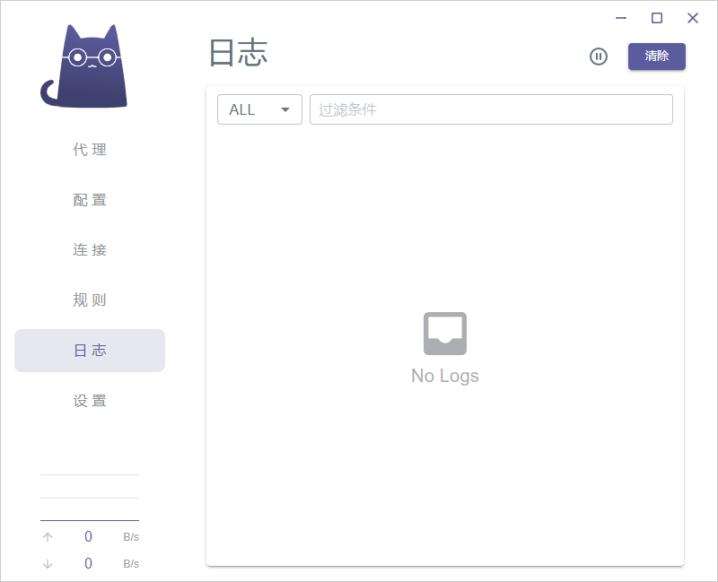Screen dimensions: 718x582
Task: Expand the log type filter selector
Action: tap(259, 109)
